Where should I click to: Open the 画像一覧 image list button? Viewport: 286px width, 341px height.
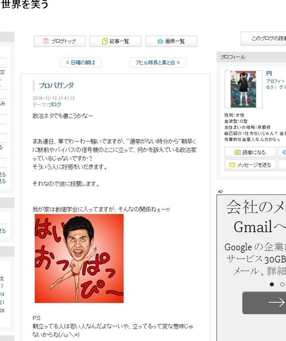[171, 41]
